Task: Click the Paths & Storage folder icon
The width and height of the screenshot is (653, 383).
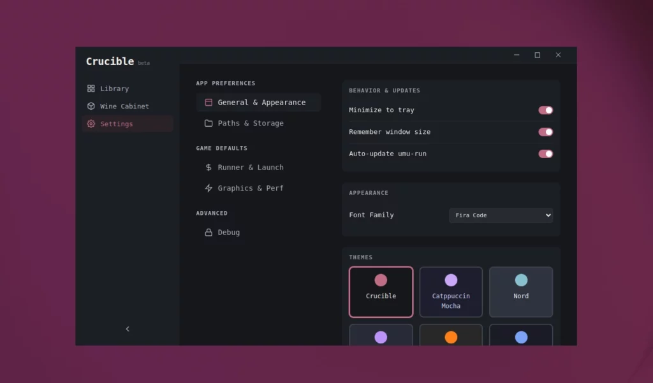Action: click(x=208, y=123)
